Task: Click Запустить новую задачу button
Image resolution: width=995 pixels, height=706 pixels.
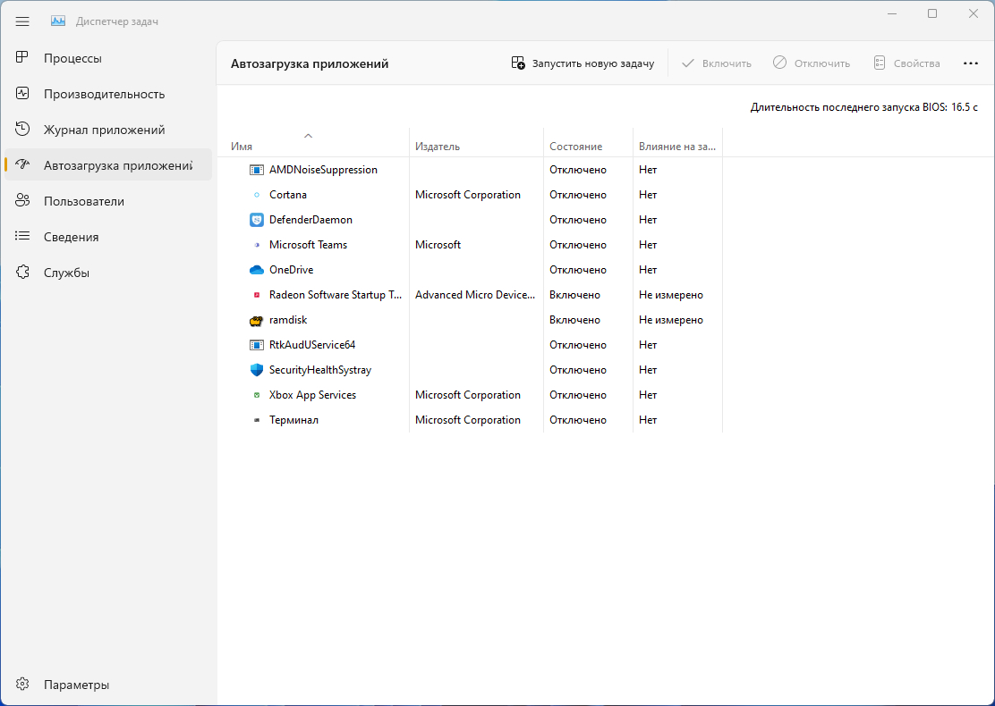Action: (x=583, y=63)
